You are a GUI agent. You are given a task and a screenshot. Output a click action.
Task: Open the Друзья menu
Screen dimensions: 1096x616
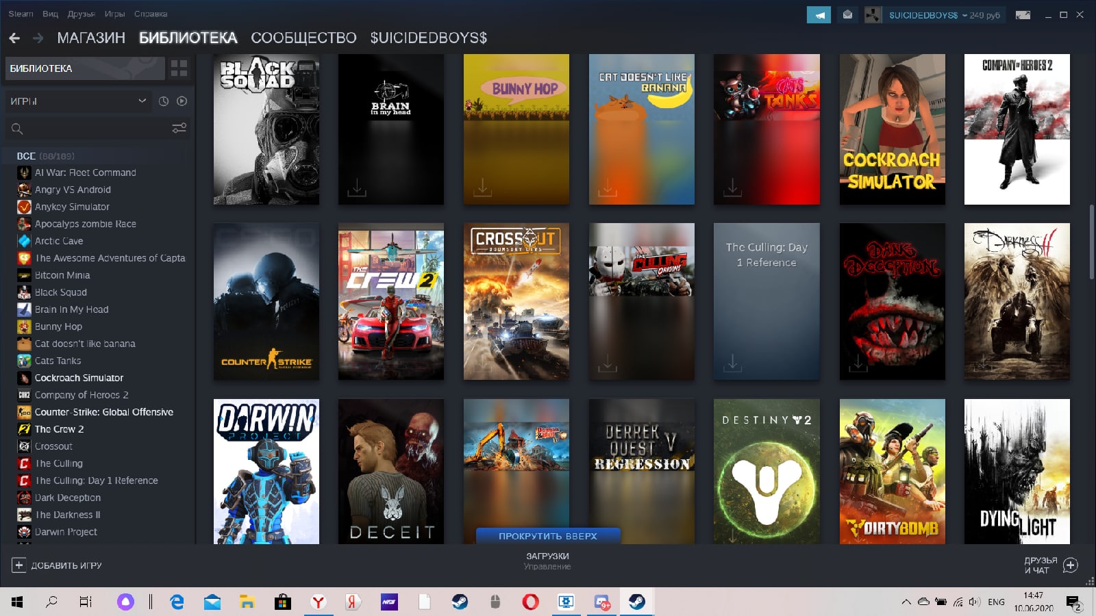pyautogui.click(x=81, y=14)
